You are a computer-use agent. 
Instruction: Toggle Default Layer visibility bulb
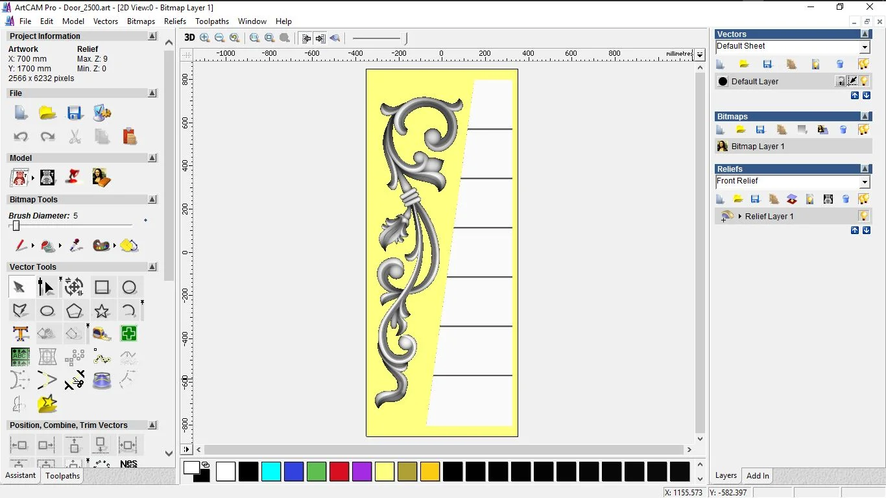pyautogui.click(x=865, y=81)
